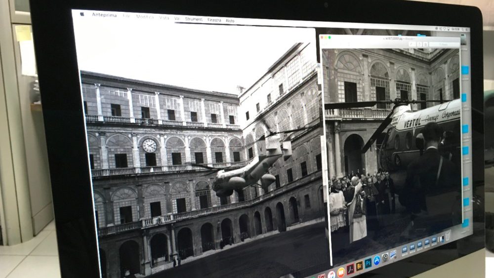Open the Aiuto menu
Viewport: 494px width, 278px height.
[x=230, y=20]
